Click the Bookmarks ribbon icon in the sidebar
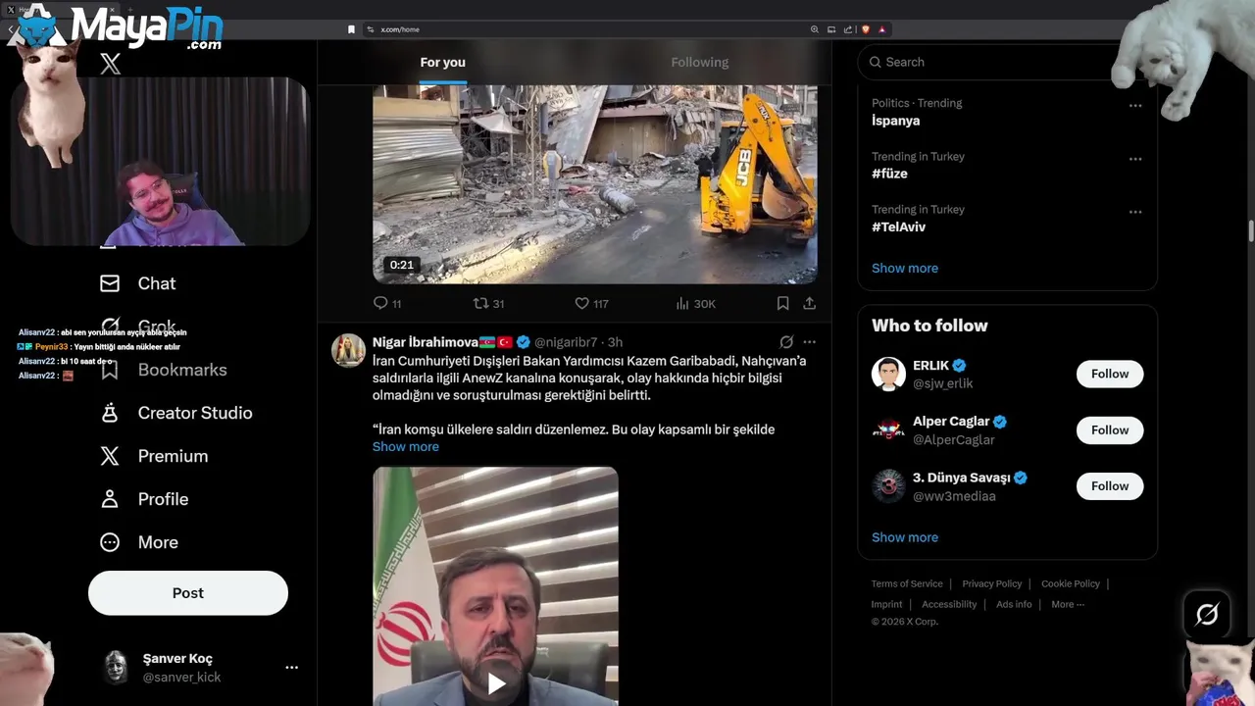 point(110,370)
